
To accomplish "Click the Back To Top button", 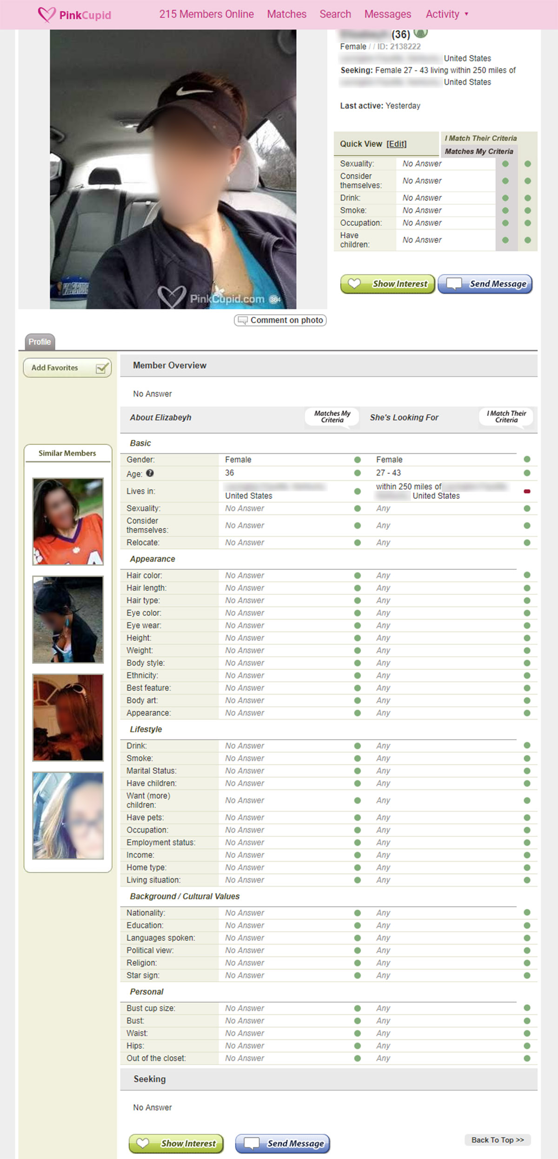I will pos(497,1140).
